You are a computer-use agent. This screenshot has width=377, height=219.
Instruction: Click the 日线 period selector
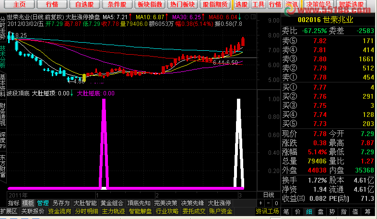point(269,195)
